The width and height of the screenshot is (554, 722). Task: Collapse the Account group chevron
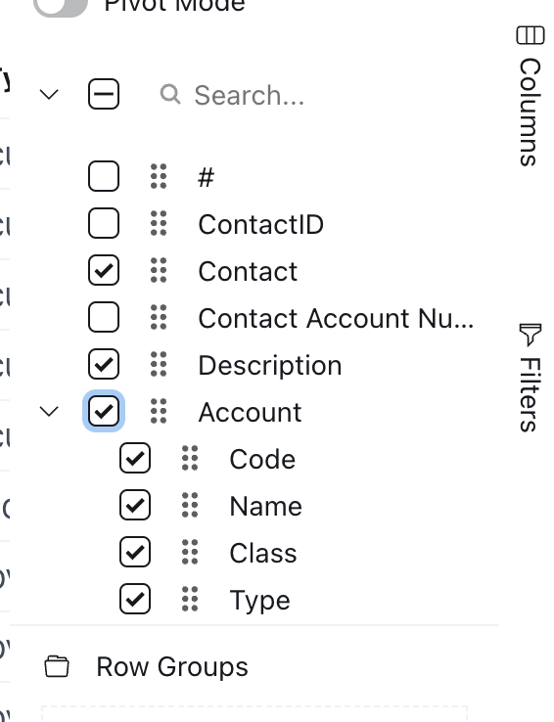(49, 411)
